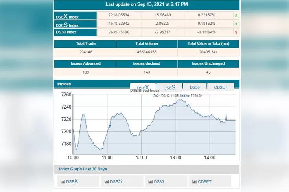Viewport: 289px width, 192px height.
Task: Click the Issues declined header
Action: coord(147,63)
